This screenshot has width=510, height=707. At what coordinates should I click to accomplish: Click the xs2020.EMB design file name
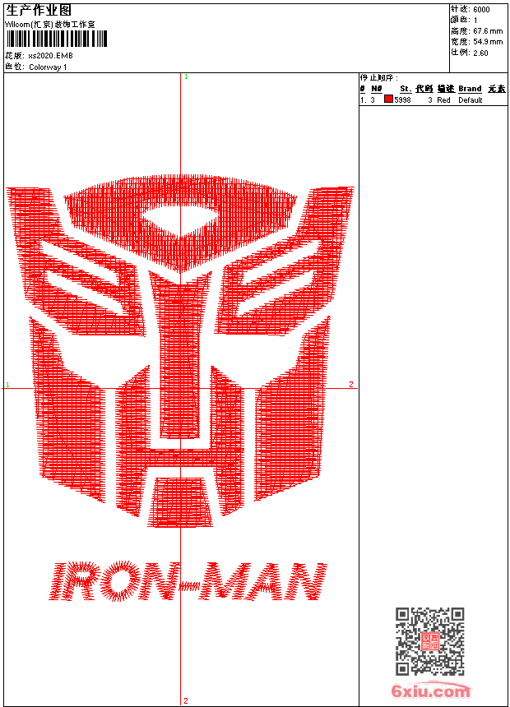50,56
